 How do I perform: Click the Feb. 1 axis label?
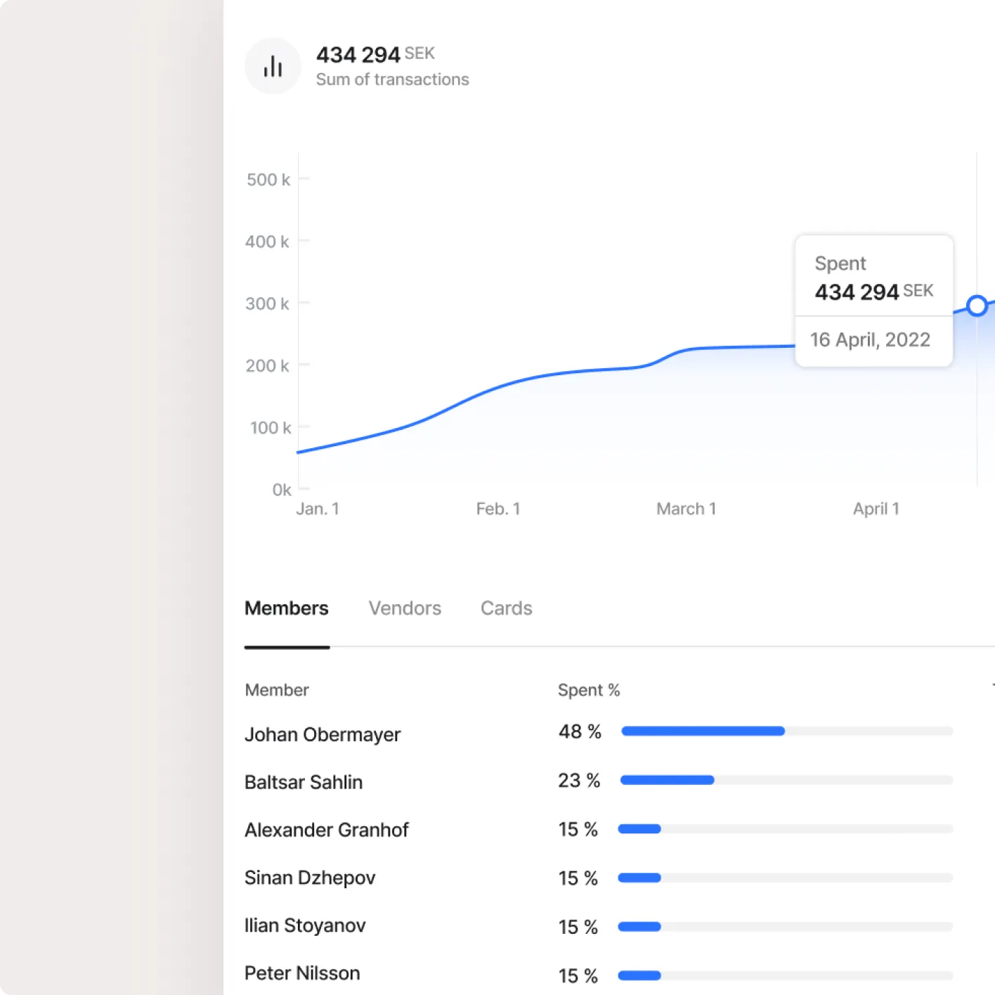[x=497, y=509]
